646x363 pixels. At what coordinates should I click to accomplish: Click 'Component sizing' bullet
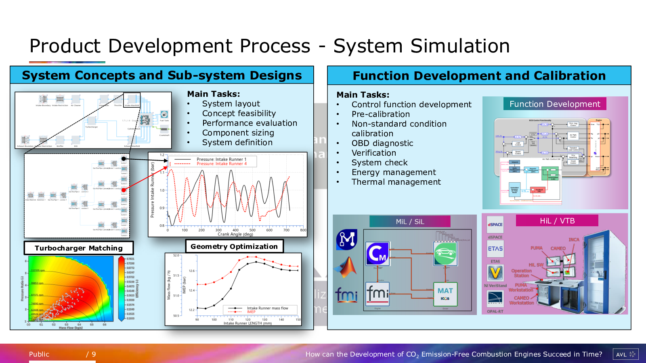coord(238,133)
